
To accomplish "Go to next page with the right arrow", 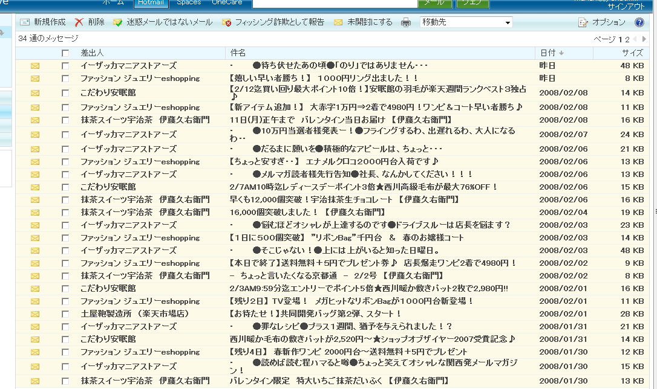I will click(644, 39).
